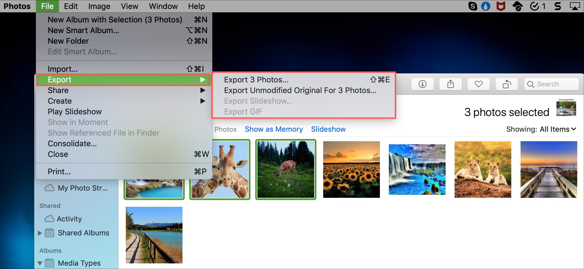Click the S-shaped menu bar icon

558,6
